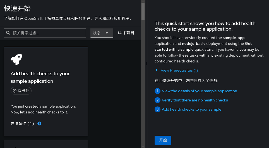Click the step 2 number circle

pyautogui.click(x=157, y=100)
